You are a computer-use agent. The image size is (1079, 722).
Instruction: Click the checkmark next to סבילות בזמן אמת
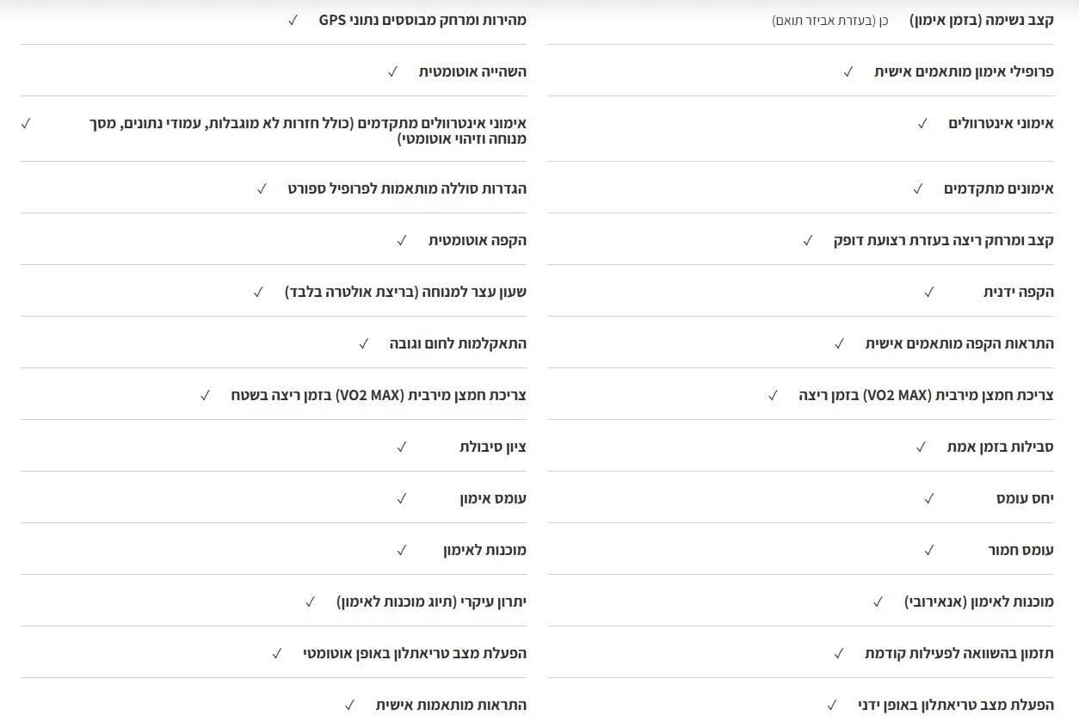pyautogui.click(x=921, y=447)
